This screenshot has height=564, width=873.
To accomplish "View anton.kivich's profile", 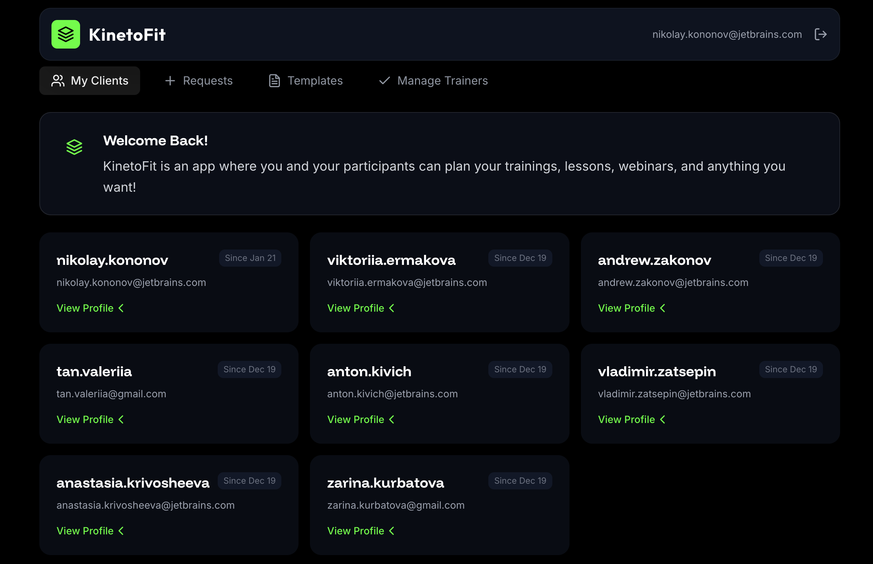I will (x=355, y=419).
